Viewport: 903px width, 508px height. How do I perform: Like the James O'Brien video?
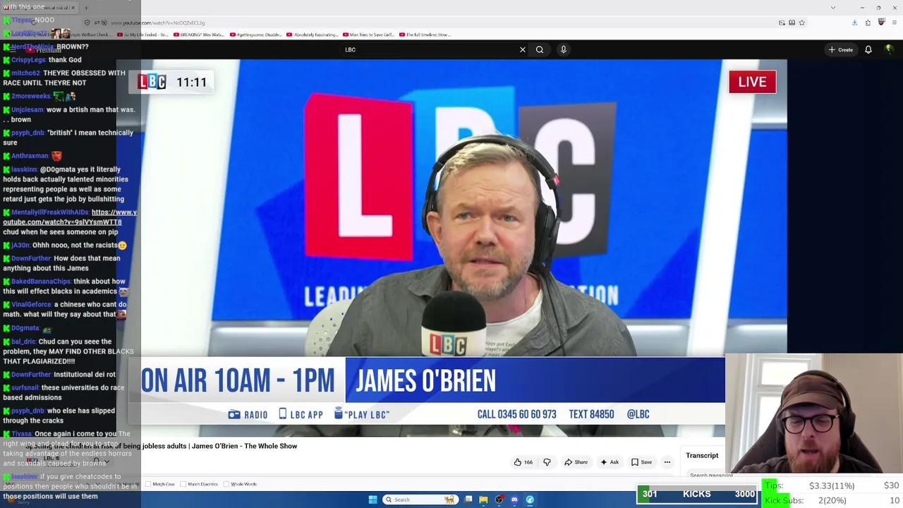pos(523,462)
